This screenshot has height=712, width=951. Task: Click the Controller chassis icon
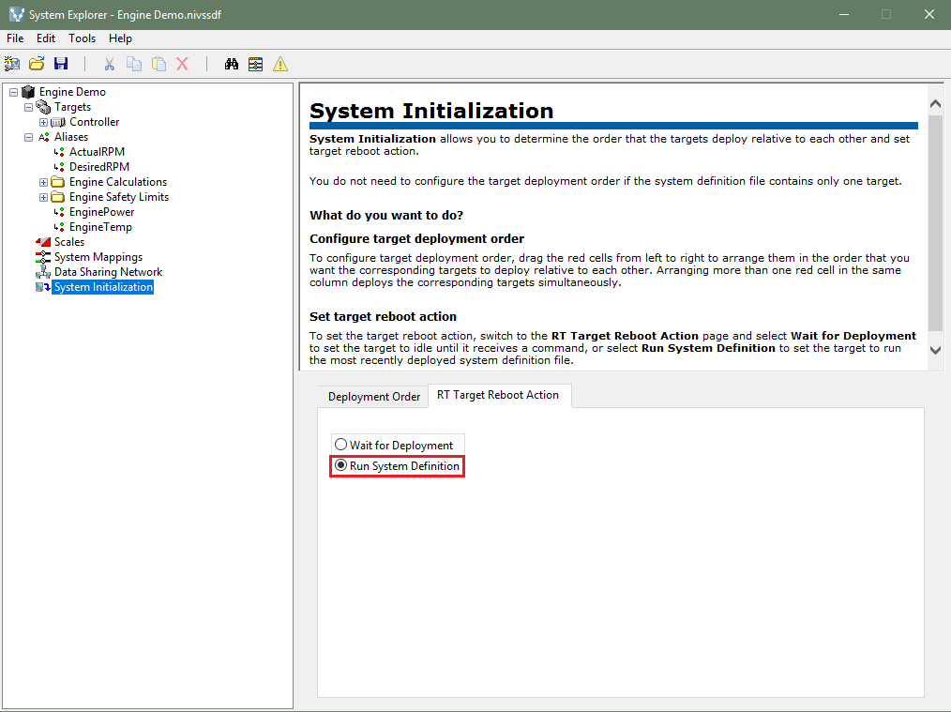pos(58,122)
